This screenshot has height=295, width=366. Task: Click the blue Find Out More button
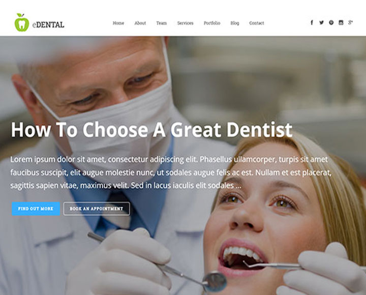(36, 209)
